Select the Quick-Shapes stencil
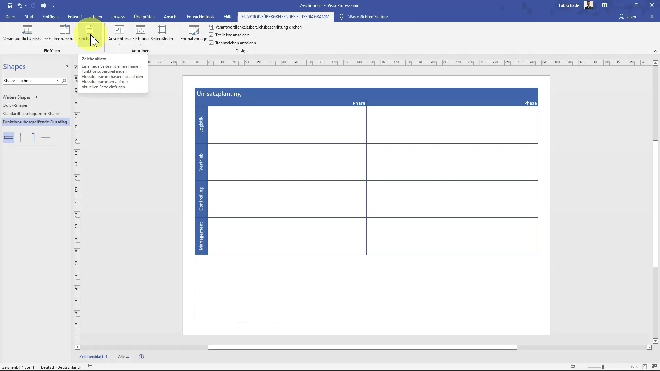 (15, 105)
